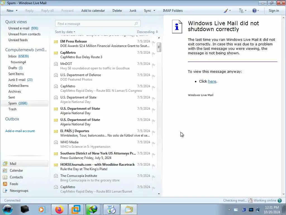This screenshot has width=286, height=215.
Task: Click envelope icon for The Cornucopia Institute
Action: point(56,176)
